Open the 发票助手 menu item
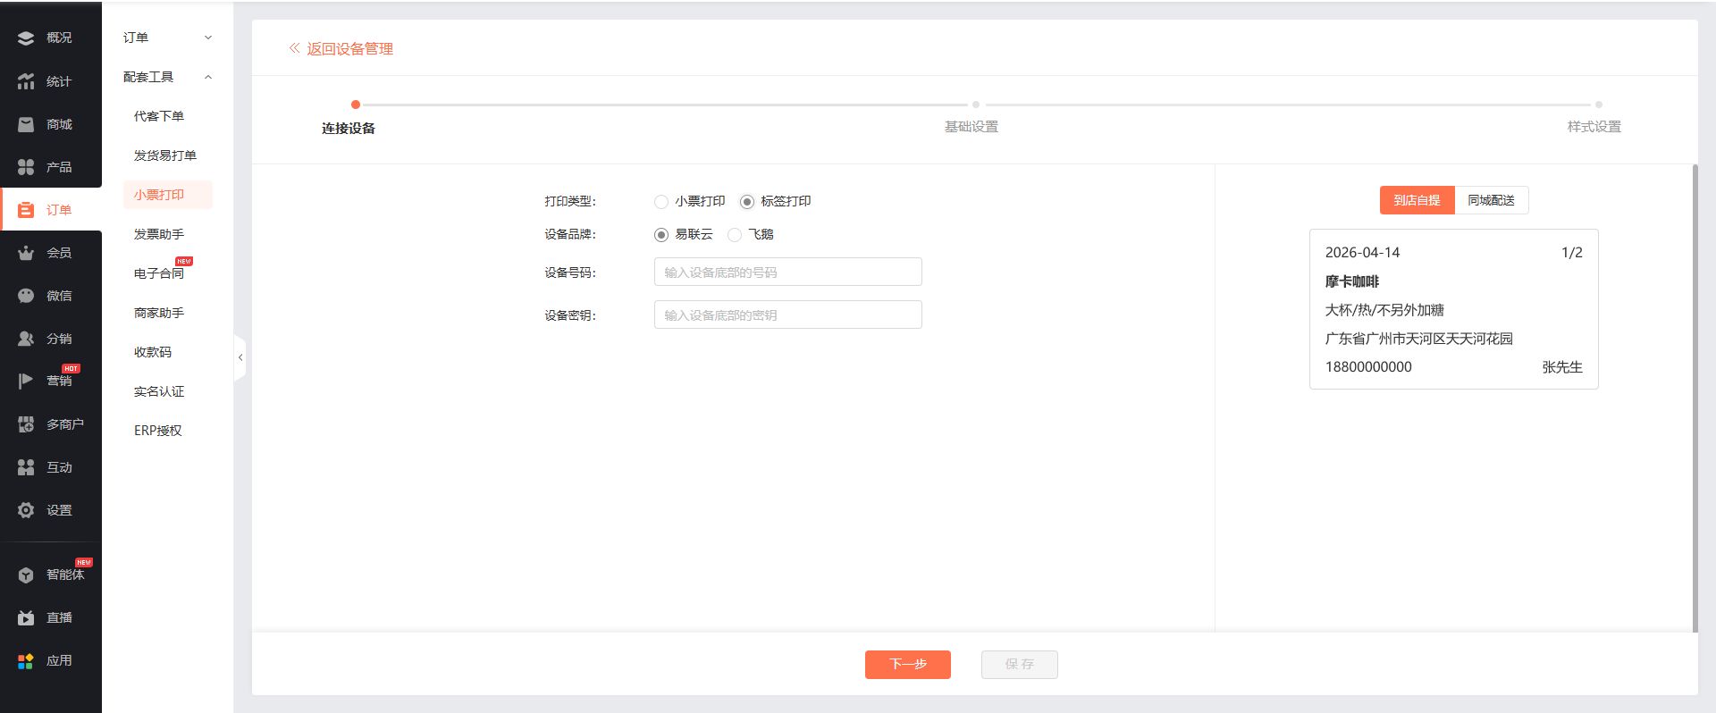1716x713 pixels. 159,234
